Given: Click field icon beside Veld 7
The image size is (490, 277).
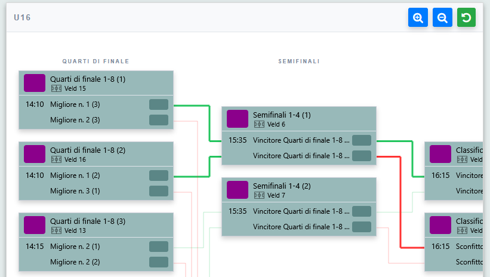Looking at the screenshot, I should click(259, 195).
